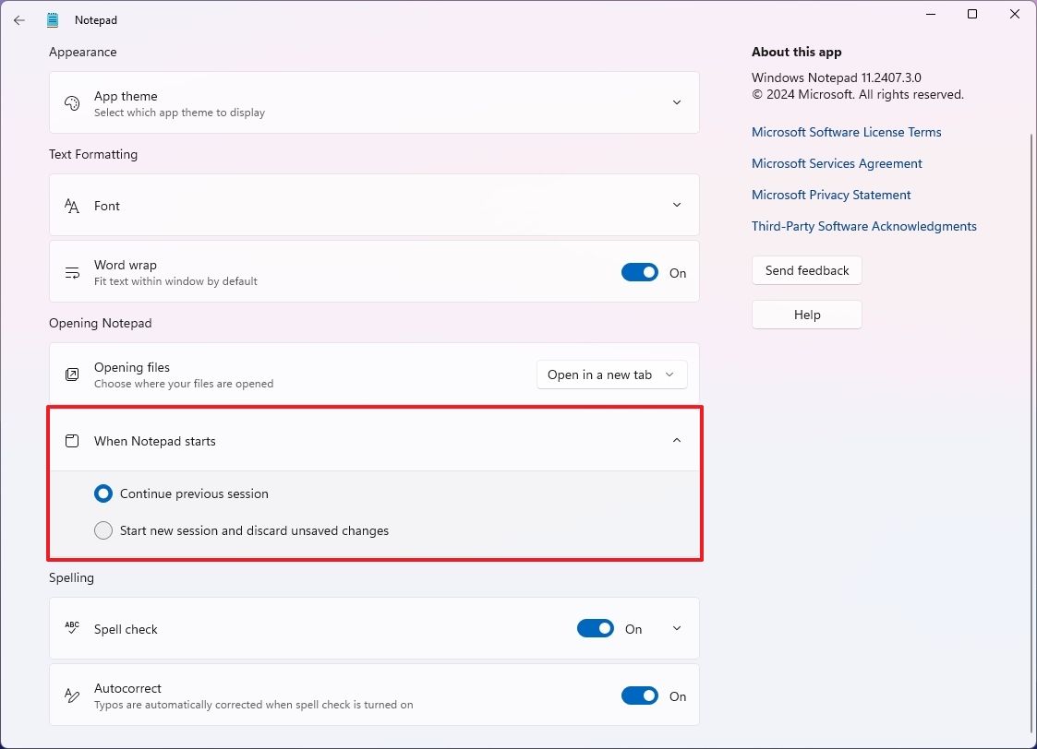Click the ABC Spell check icon
The height and width of the screenshot is (749, 1037).
coord(72,627)
